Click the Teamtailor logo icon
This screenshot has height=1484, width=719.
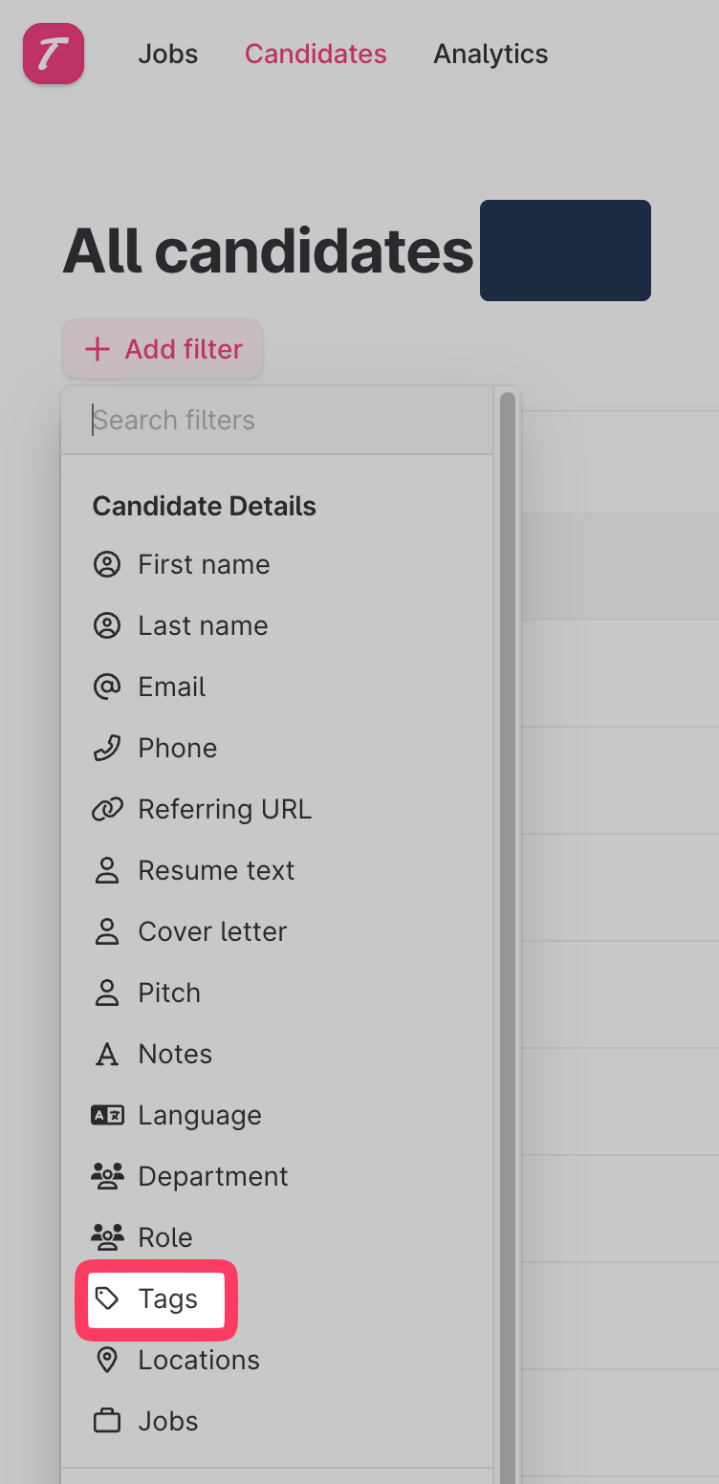pyautogui.click(x=54, y=54)
